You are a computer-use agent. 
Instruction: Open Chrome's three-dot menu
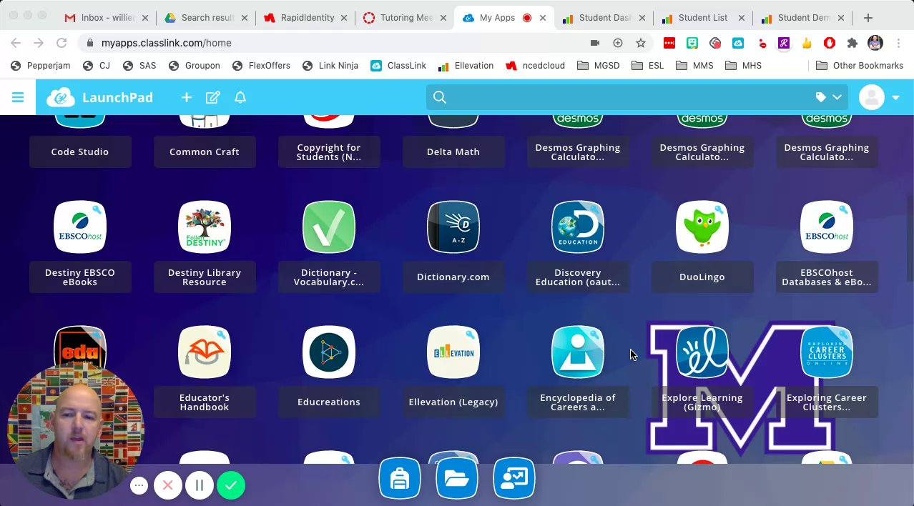pyautogui.click(x=898, y=43)
